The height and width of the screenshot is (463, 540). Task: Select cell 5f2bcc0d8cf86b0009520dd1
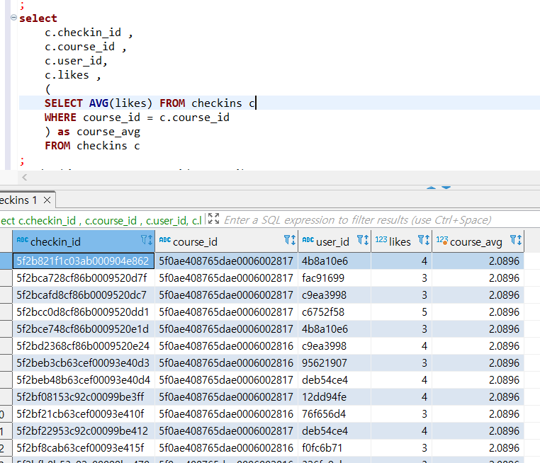coord(84,312)
